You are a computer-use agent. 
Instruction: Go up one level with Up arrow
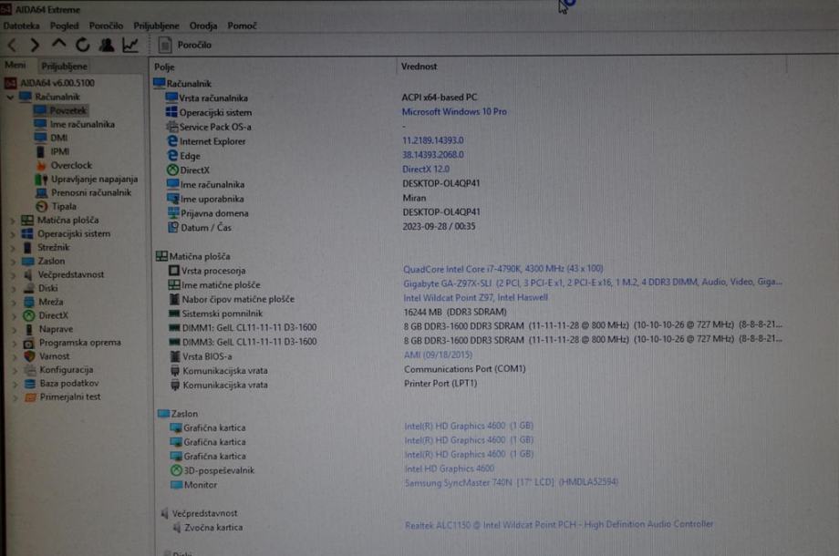[x=59, y=45]
